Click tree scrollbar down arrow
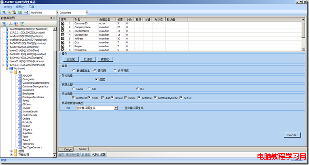 click(x=55, y=155)
